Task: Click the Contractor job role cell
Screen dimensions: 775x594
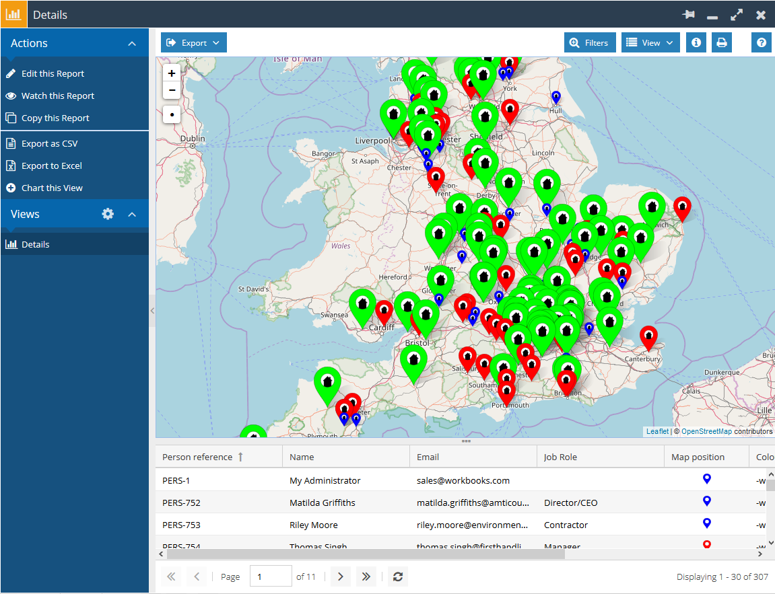Action: coord(566,525)
